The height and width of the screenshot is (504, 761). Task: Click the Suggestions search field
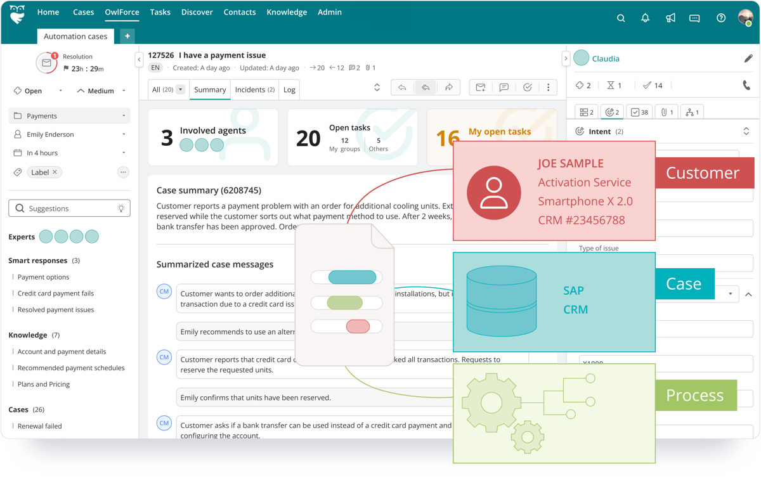pos(69,209)
